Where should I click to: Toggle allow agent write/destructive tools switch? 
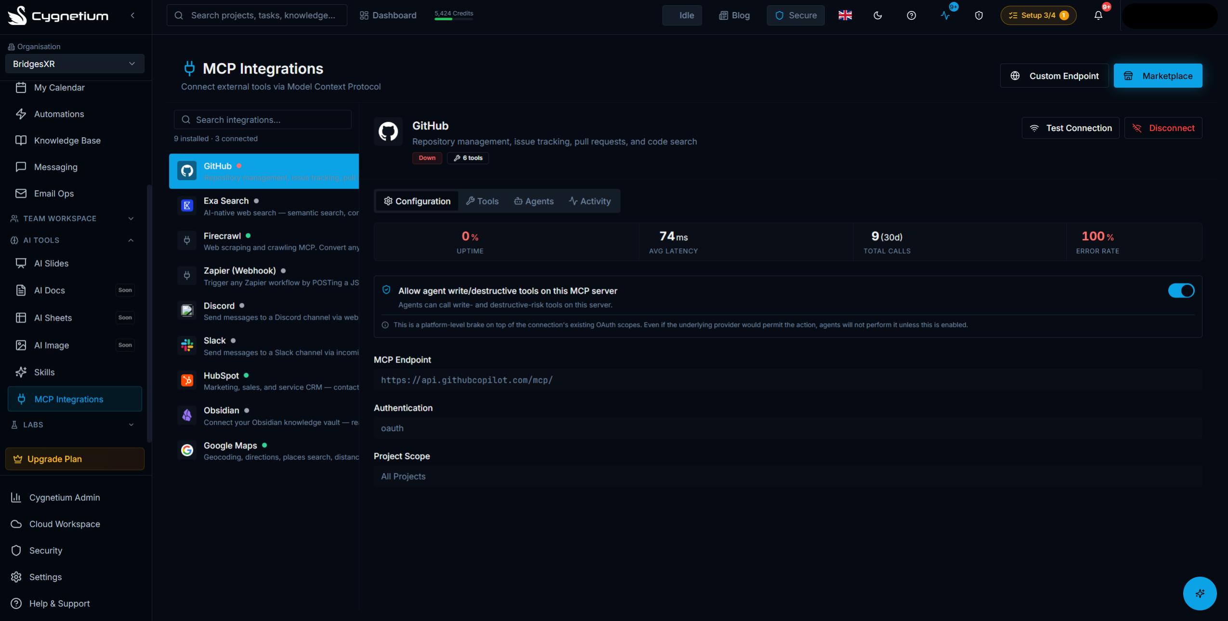click(1181, 291)
